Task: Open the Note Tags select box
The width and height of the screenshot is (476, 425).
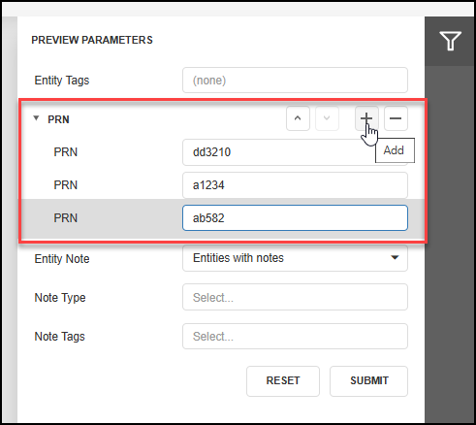Action: 295,337
